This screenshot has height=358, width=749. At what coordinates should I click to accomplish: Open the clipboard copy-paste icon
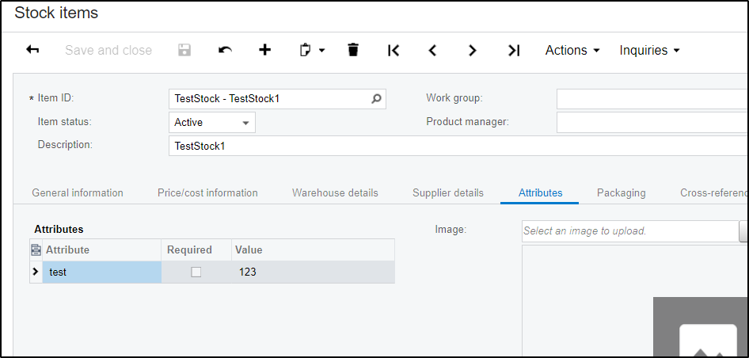coord(305,50)
